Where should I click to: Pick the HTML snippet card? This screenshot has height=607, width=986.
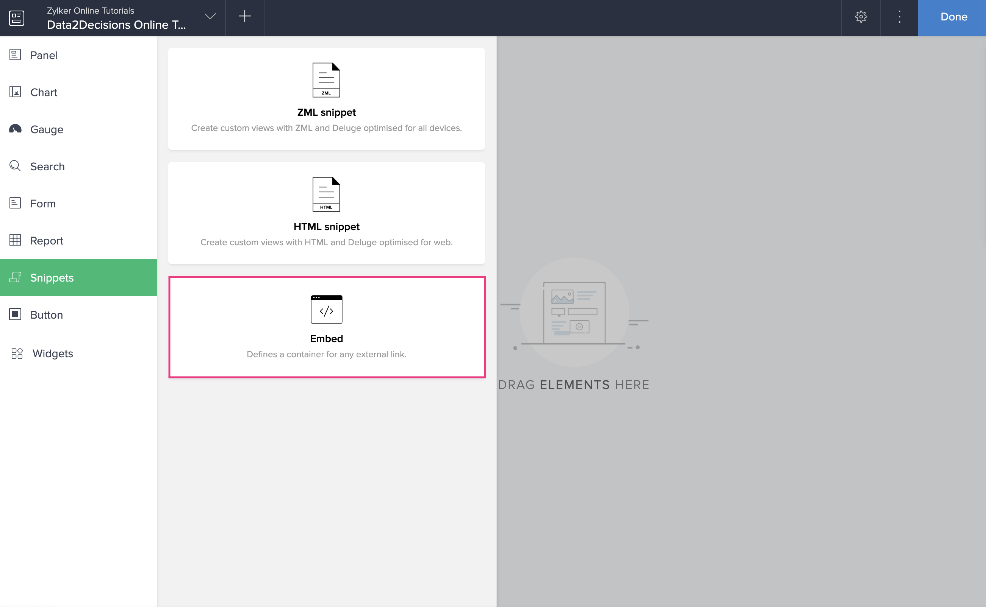(326, 213)
